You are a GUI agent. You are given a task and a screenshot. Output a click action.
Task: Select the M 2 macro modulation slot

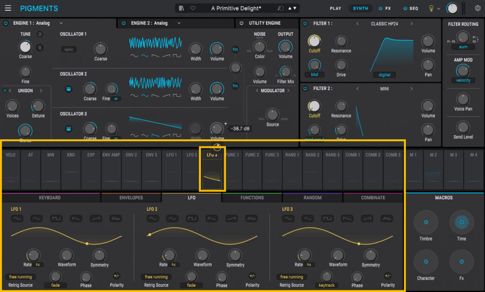pos(433,169)
